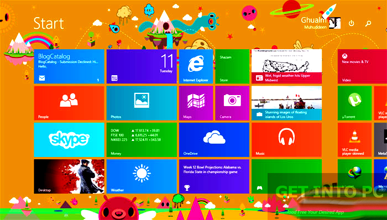This screenshot has height=220, width=387.
Task: Click the NIKKEI 225 row in Money tile
Action: 136,140
